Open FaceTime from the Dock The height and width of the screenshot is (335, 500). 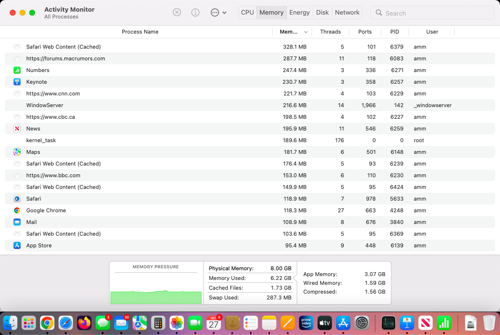[x=195, y=323]
